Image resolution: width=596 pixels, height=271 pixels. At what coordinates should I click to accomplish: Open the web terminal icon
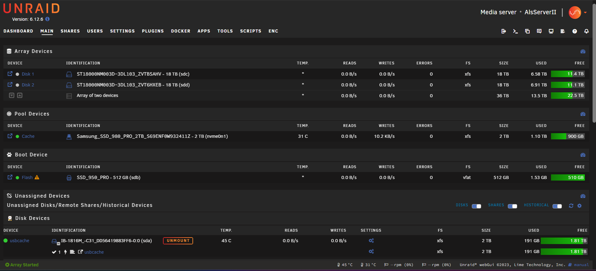[x=515, y=31]
